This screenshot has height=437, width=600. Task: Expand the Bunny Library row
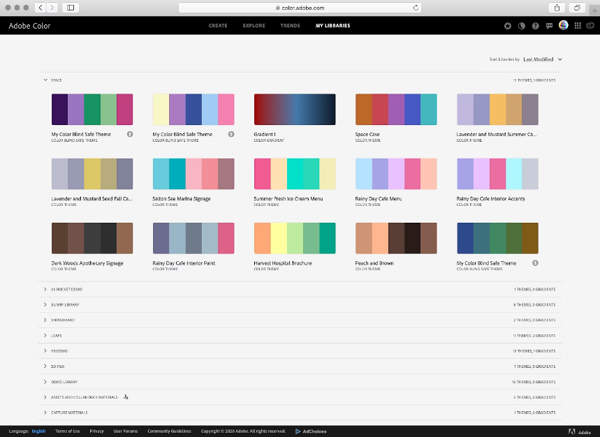pos(45,305)
